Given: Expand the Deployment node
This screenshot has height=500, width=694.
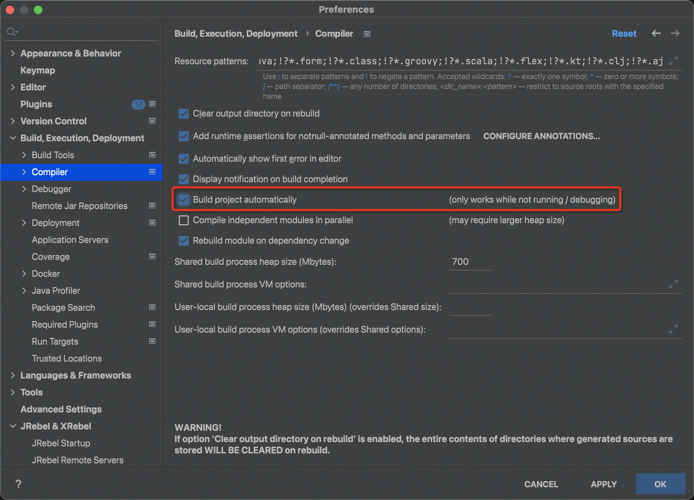Looking at the screenshot, I should coord(24,223).
